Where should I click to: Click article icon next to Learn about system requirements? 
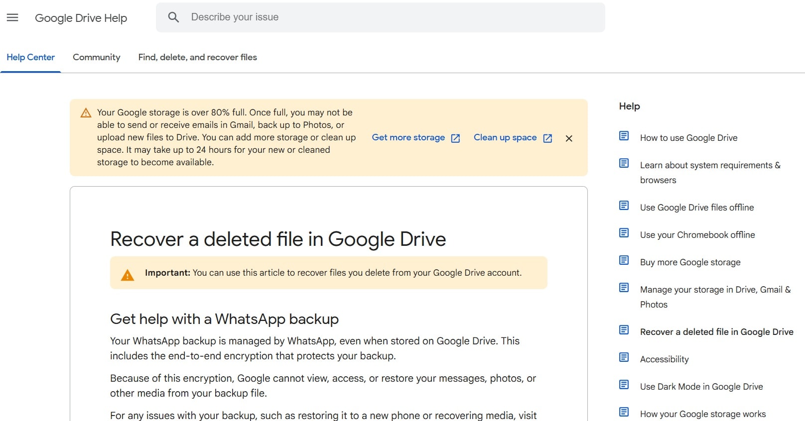point(624,163)
